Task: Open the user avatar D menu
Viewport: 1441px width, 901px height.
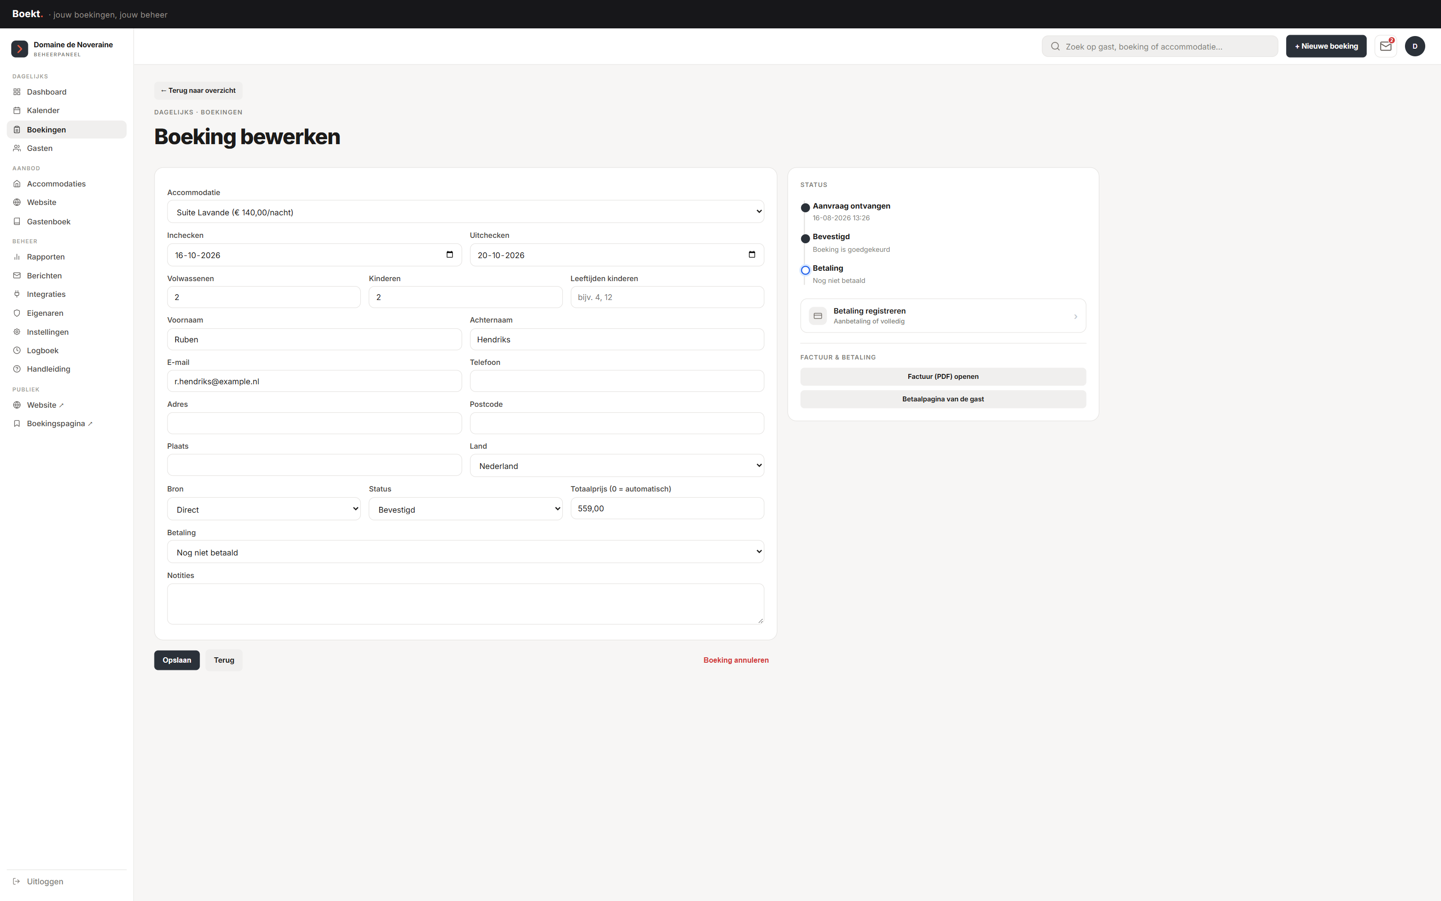Action: [x=1415, y=46]
